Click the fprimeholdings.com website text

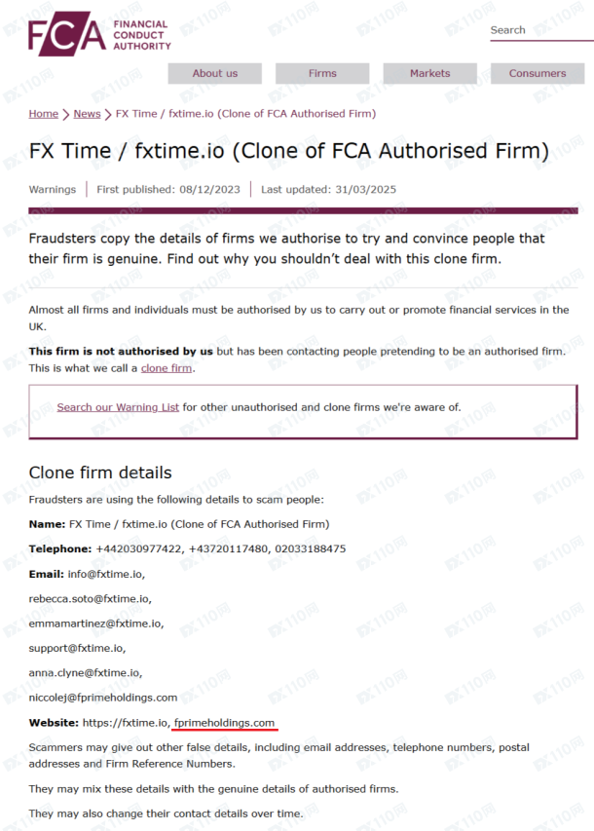pyautogui.click(x=224, y=723)
